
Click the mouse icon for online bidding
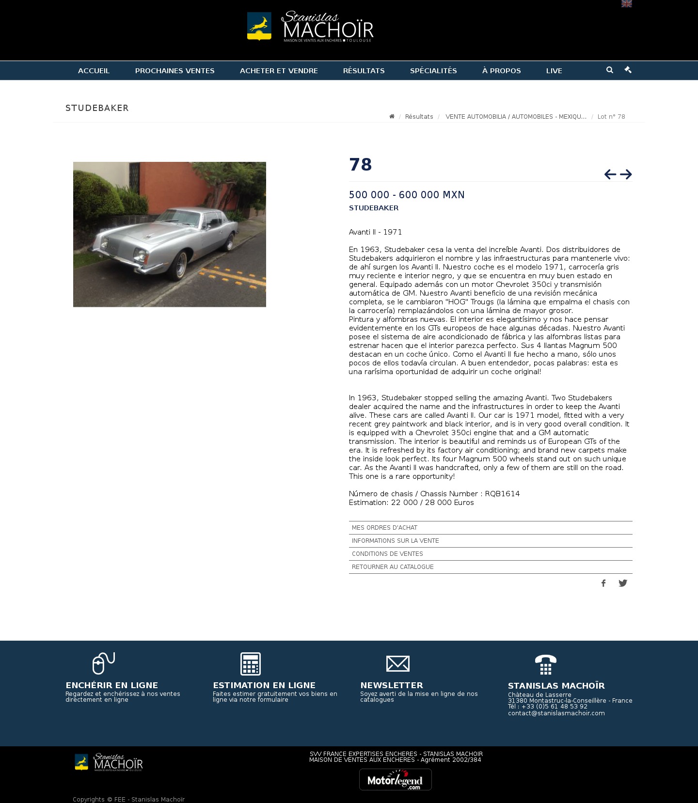pos(103,663)
